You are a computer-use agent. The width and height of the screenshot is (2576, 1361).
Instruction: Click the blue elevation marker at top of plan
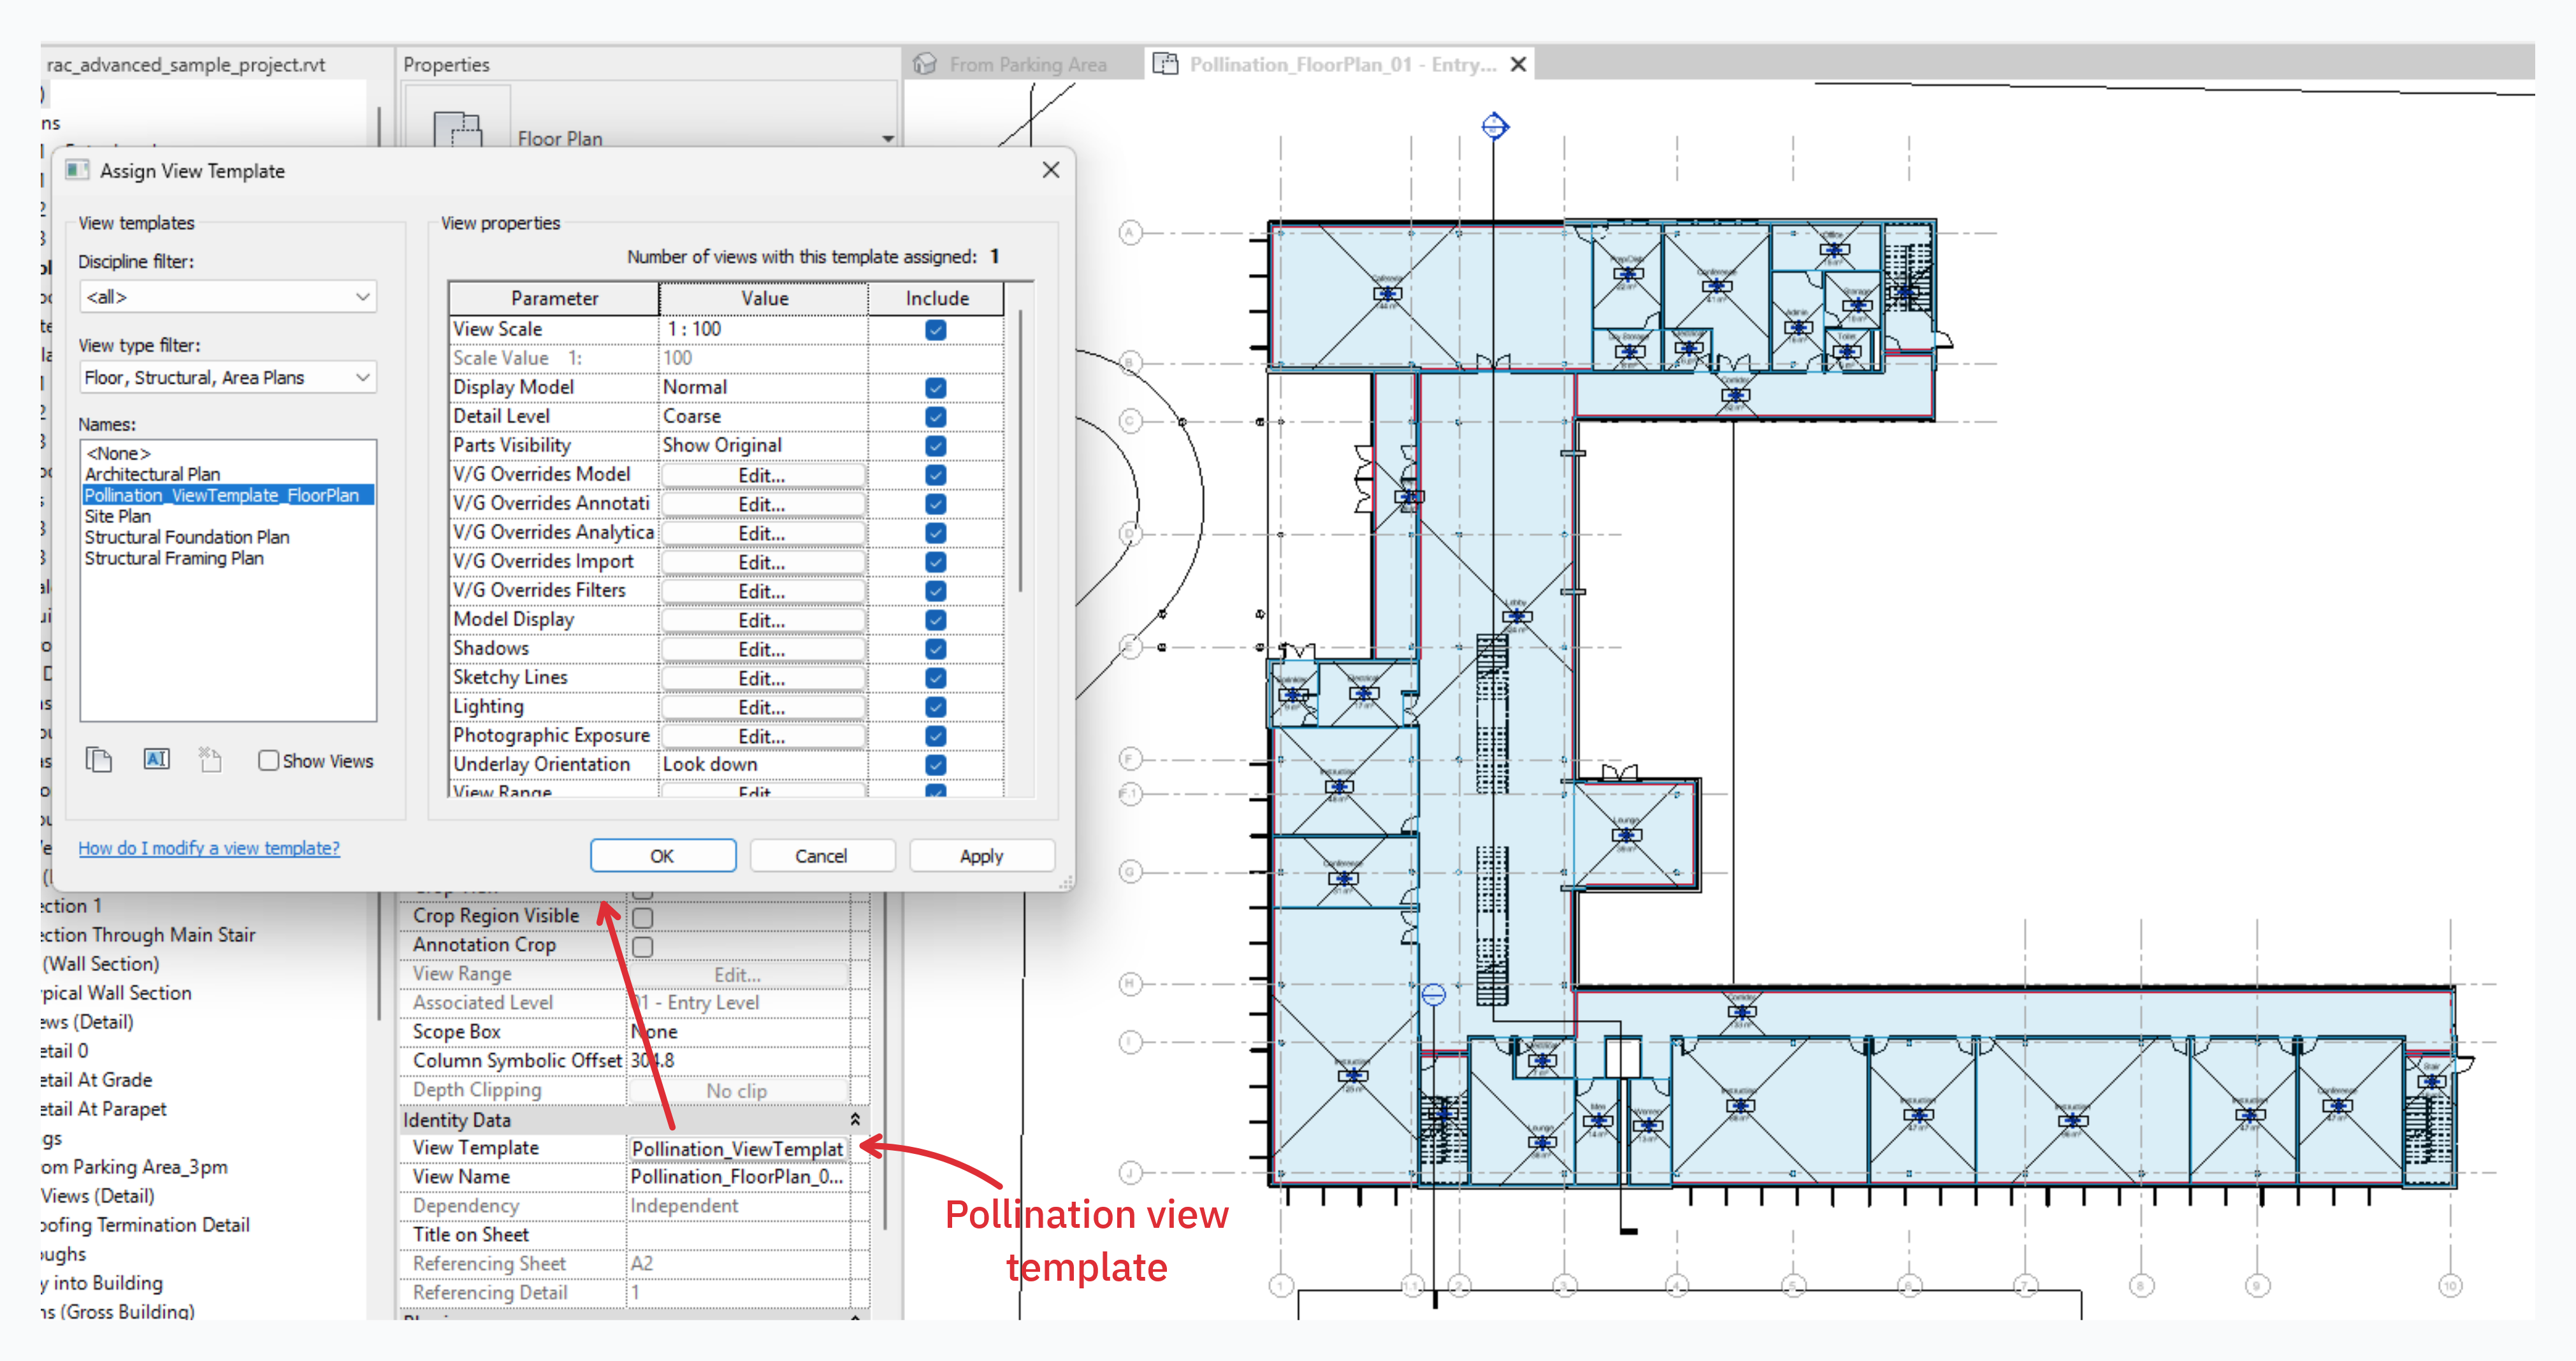point(1494,126)
